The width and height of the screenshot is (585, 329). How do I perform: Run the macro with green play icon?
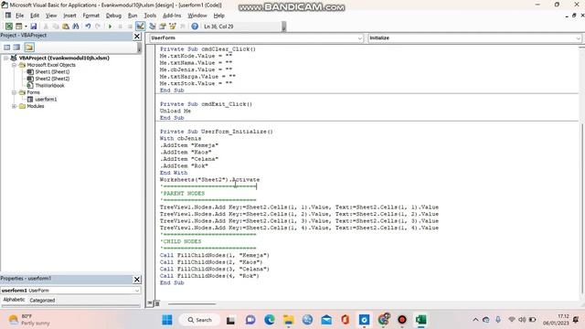(110, 27)
